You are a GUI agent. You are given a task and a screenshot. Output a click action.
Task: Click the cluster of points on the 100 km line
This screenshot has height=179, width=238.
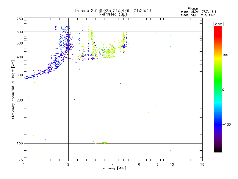tap(100, 143)
